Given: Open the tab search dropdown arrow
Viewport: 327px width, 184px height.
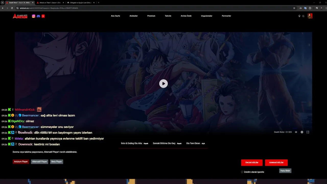Looking at the screenshot, I should click(x=2, y=3).
